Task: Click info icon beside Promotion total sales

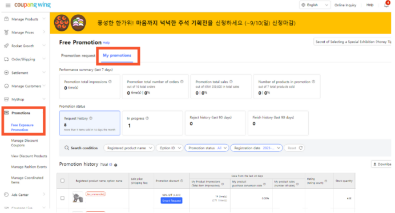Action: tap(231, 81)
